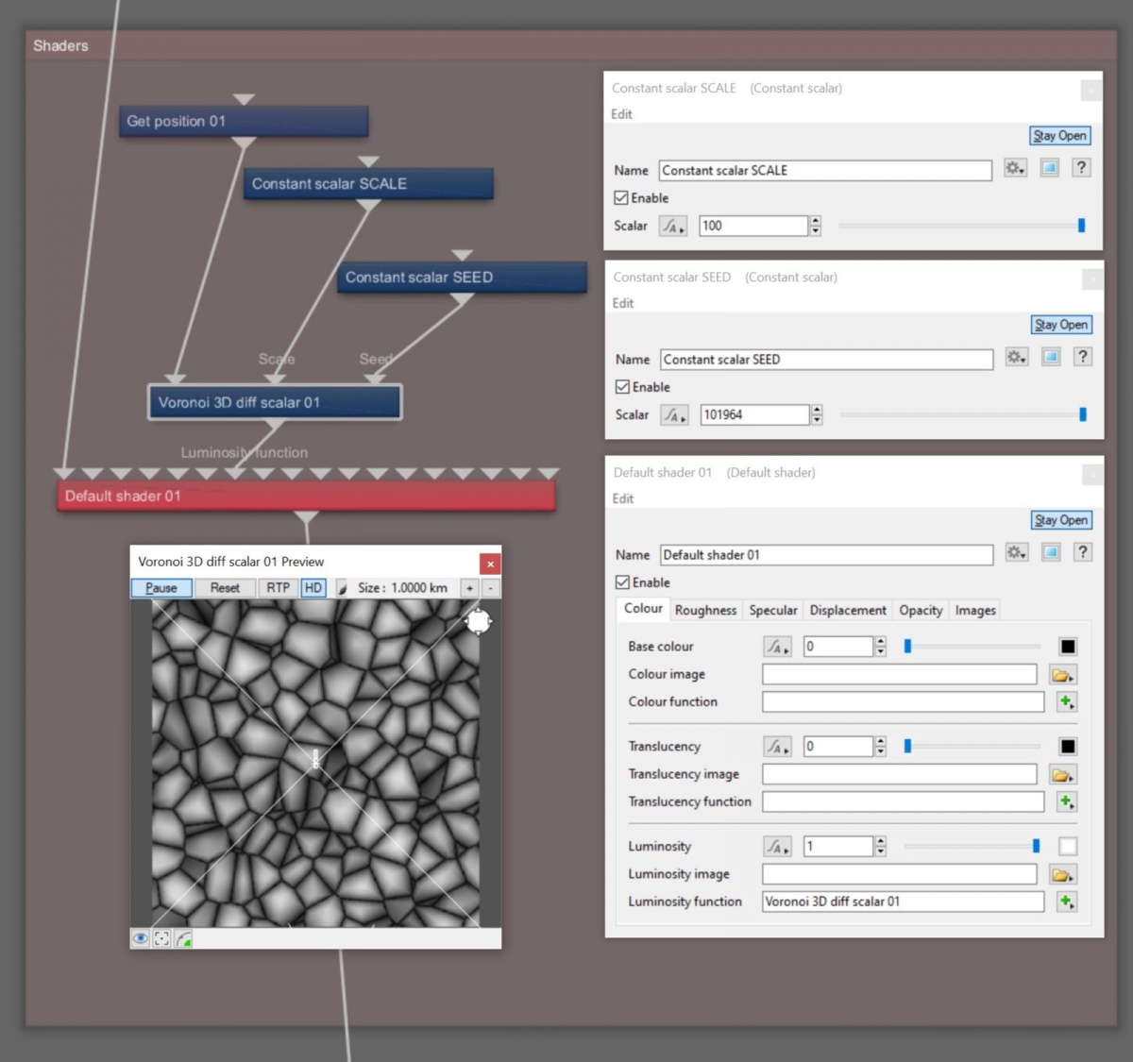Click the brush/feather icon in preview toolbar
The image size is (1133, 1062).
[x=342, y=587]
